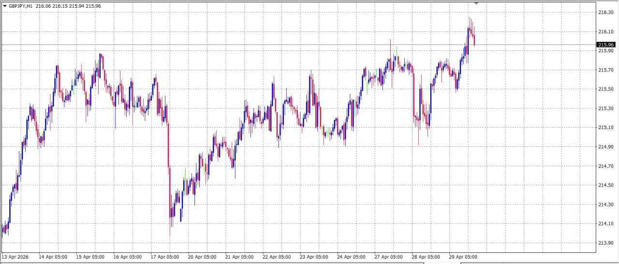Image resolution: width=619 pixels, height=264 pixels.
Task: Click the 215.70 price scale label
Action: 606,70
